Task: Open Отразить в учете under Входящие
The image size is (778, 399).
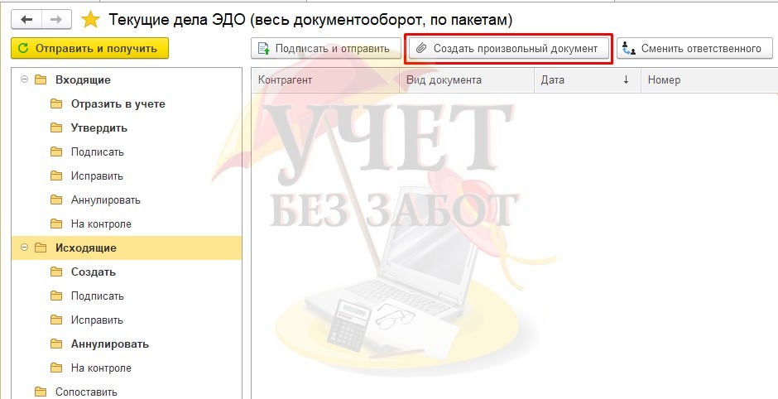Action: (x=118, y=103)
